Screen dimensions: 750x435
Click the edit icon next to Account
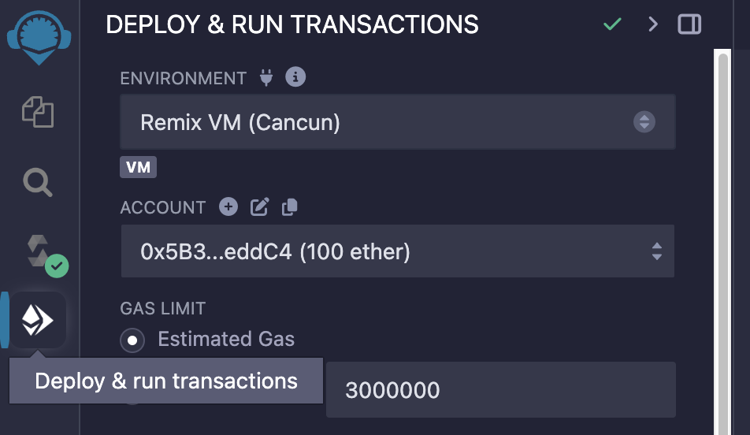(x=259, y=207)
